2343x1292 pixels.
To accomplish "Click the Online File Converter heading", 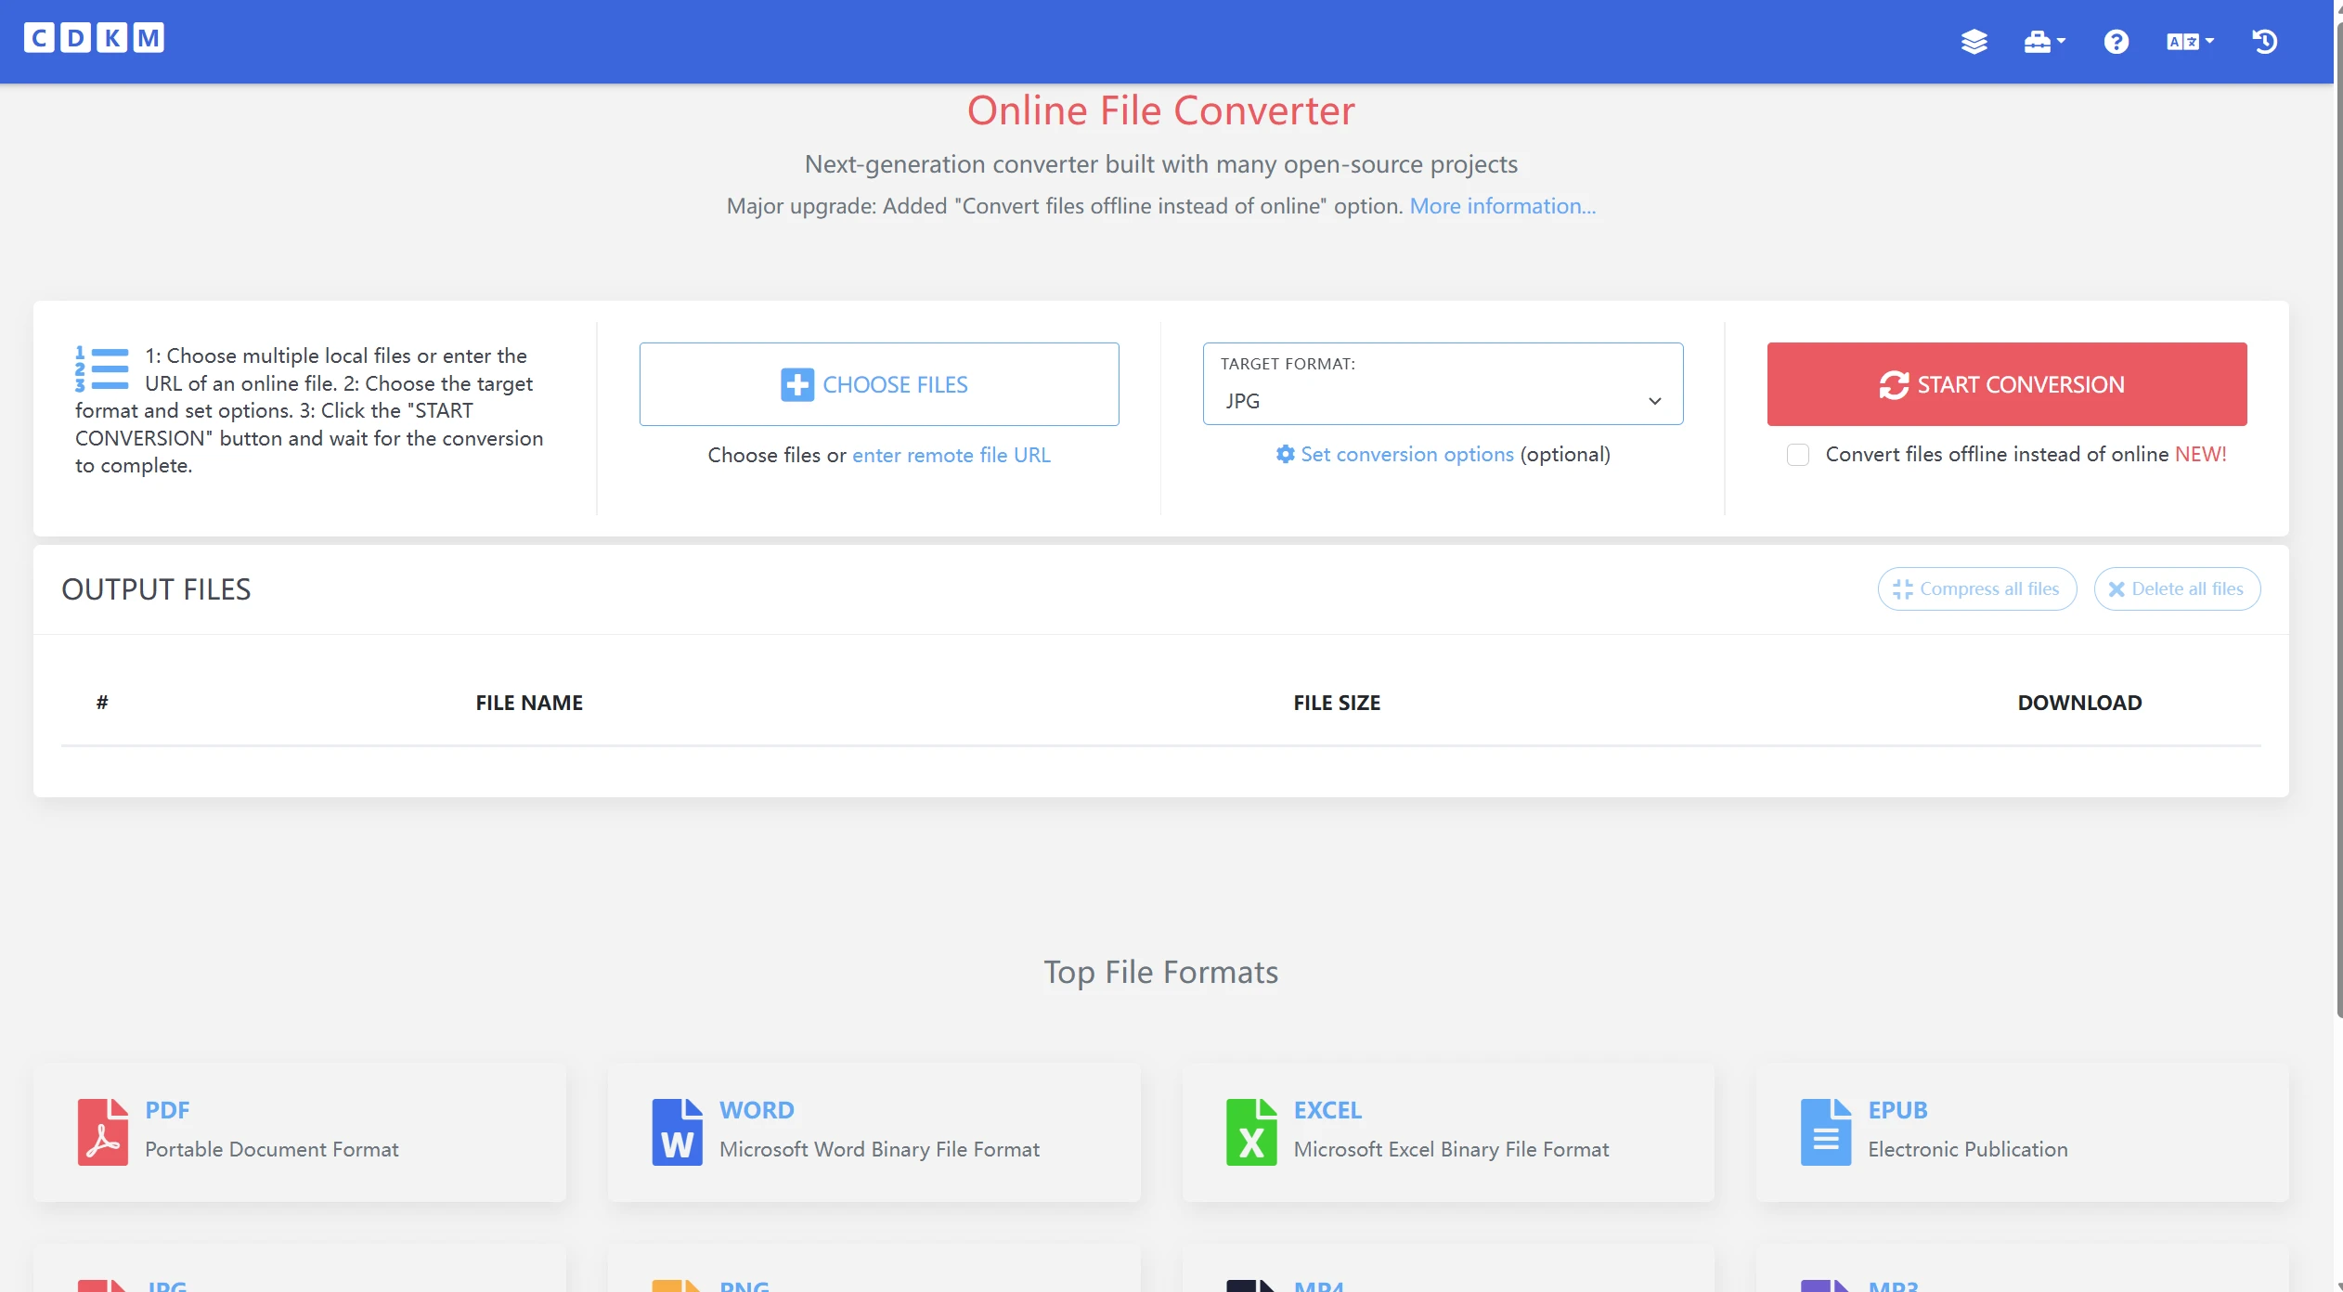I will pyautogui.click(x=1161, y=110).
